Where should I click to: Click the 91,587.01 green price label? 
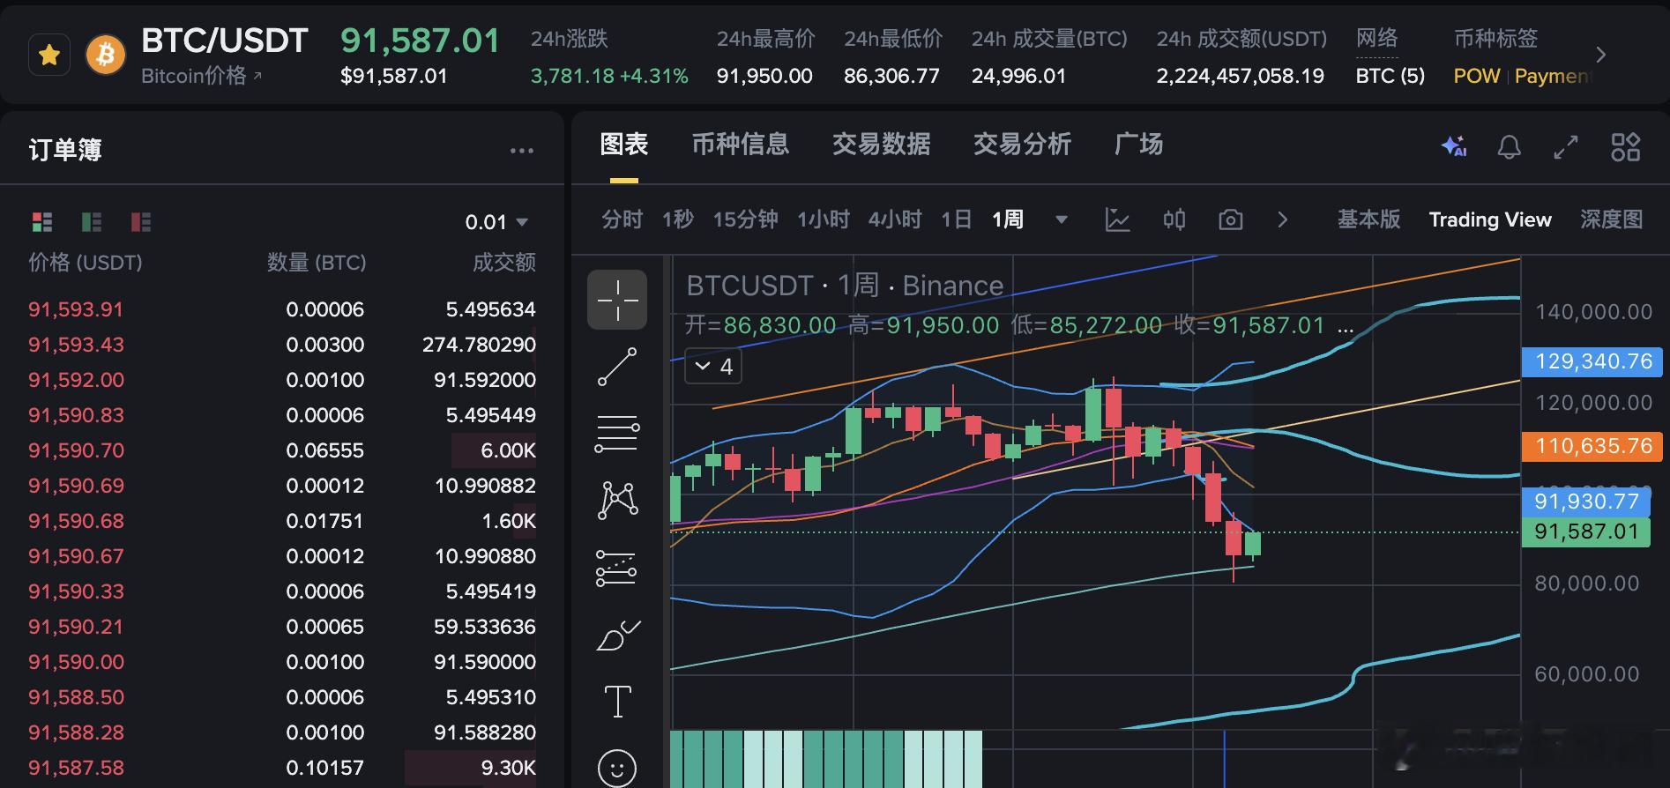coord(1585,532)
